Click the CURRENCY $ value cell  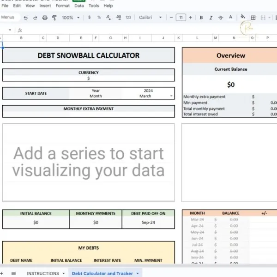[x=89, y=78]
